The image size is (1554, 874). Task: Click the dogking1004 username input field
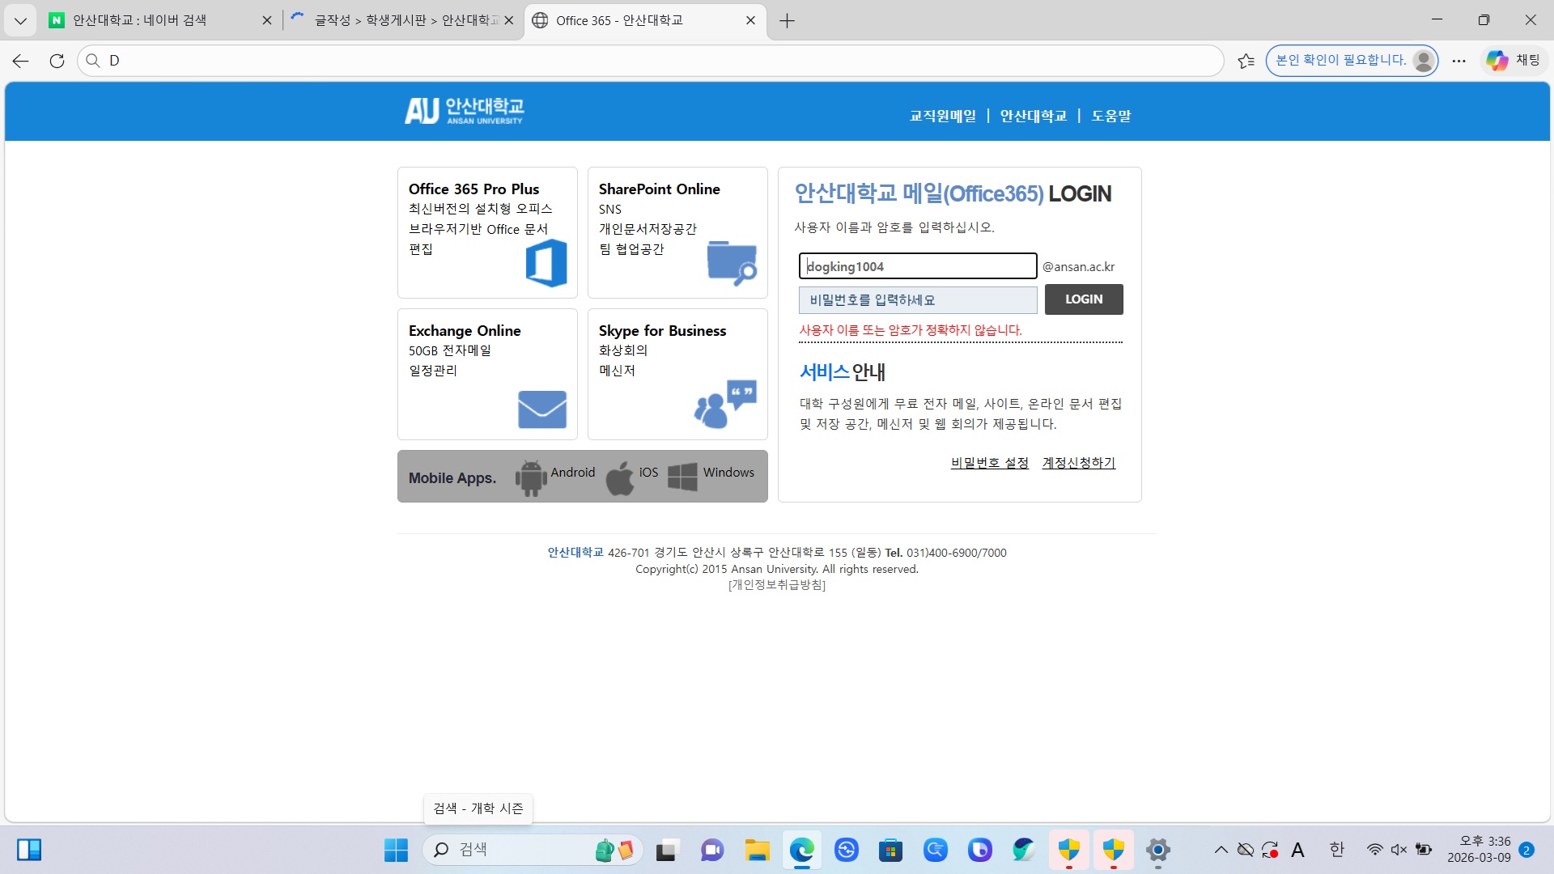917,265
